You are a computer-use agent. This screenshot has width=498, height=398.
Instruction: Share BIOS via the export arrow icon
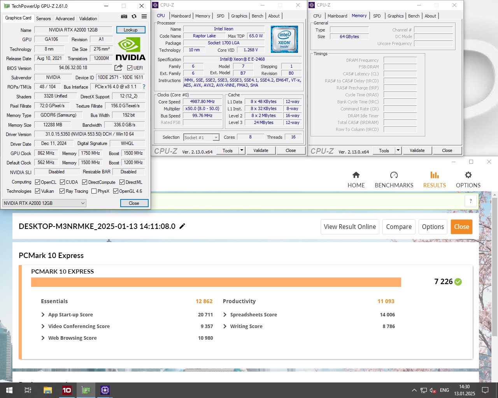point(119,68)
